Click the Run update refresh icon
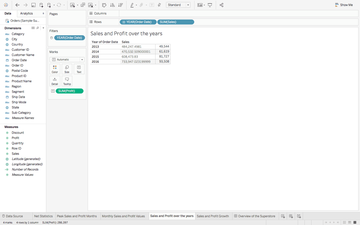Image resolution: width=360 pixels, height=225 pixels. [59, 5]
